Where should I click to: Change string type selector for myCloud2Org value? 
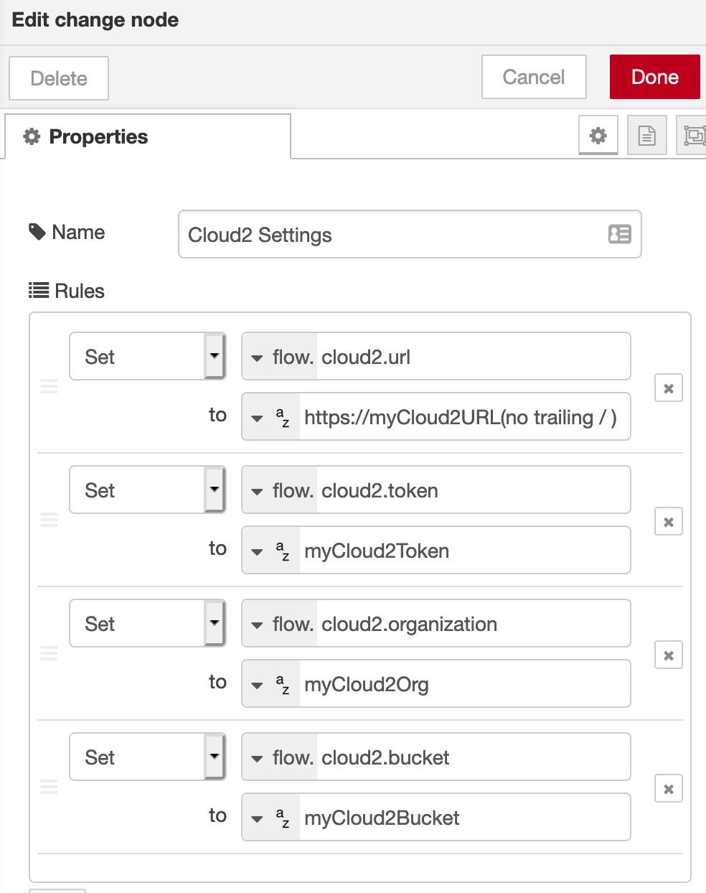270,685
